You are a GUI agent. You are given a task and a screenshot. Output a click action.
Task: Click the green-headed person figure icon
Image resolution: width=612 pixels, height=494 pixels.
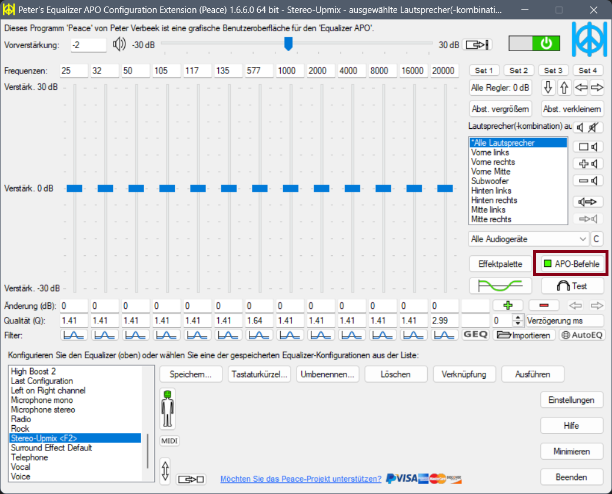[168, 409]
